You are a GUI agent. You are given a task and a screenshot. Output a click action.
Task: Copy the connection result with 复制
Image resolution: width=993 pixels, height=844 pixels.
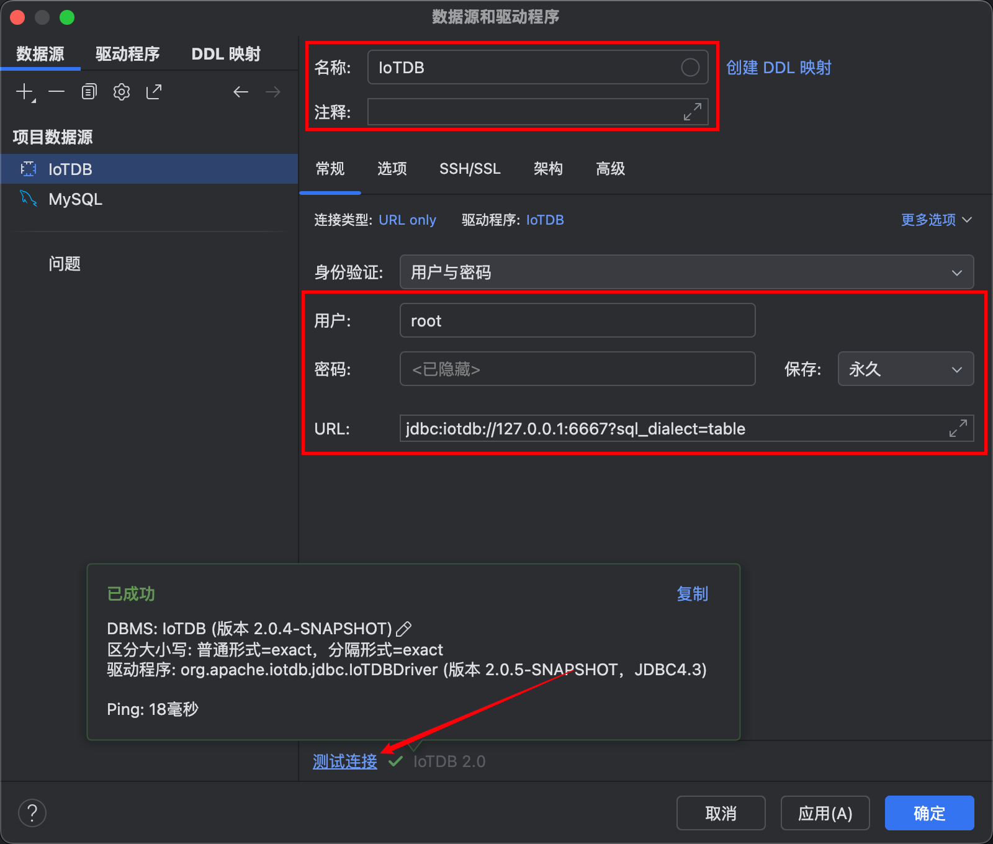693,594
